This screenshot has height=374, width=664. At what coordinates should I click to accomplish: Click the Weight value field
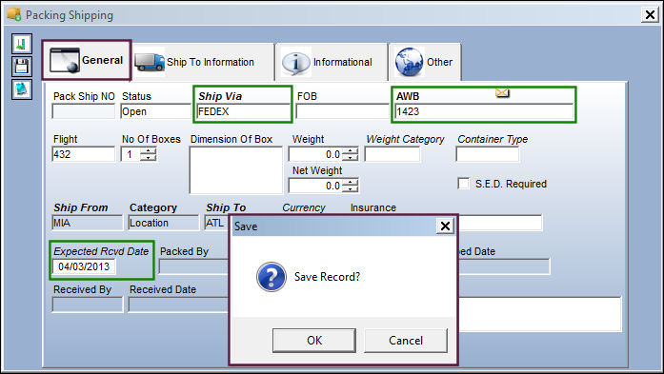315,154
